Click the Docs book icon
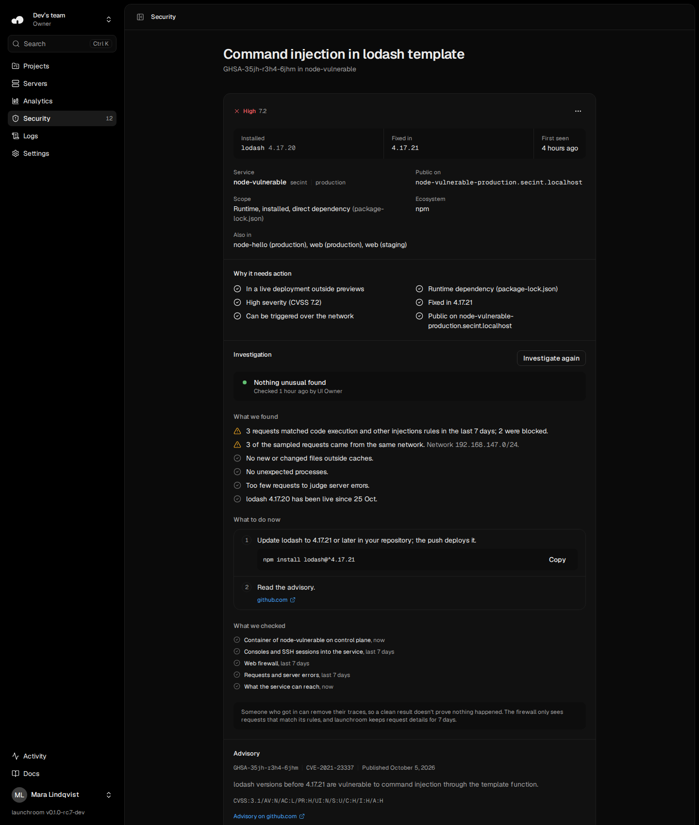The width and height of the screenshot is (699, 825). tap(16, 774)
